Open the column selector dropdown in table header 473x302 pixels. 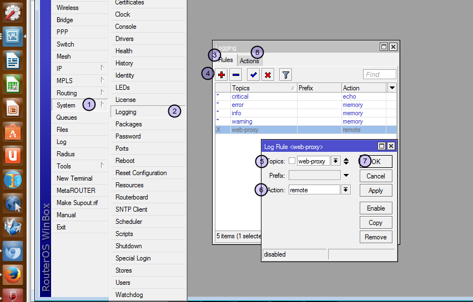(x=392, y=88)
